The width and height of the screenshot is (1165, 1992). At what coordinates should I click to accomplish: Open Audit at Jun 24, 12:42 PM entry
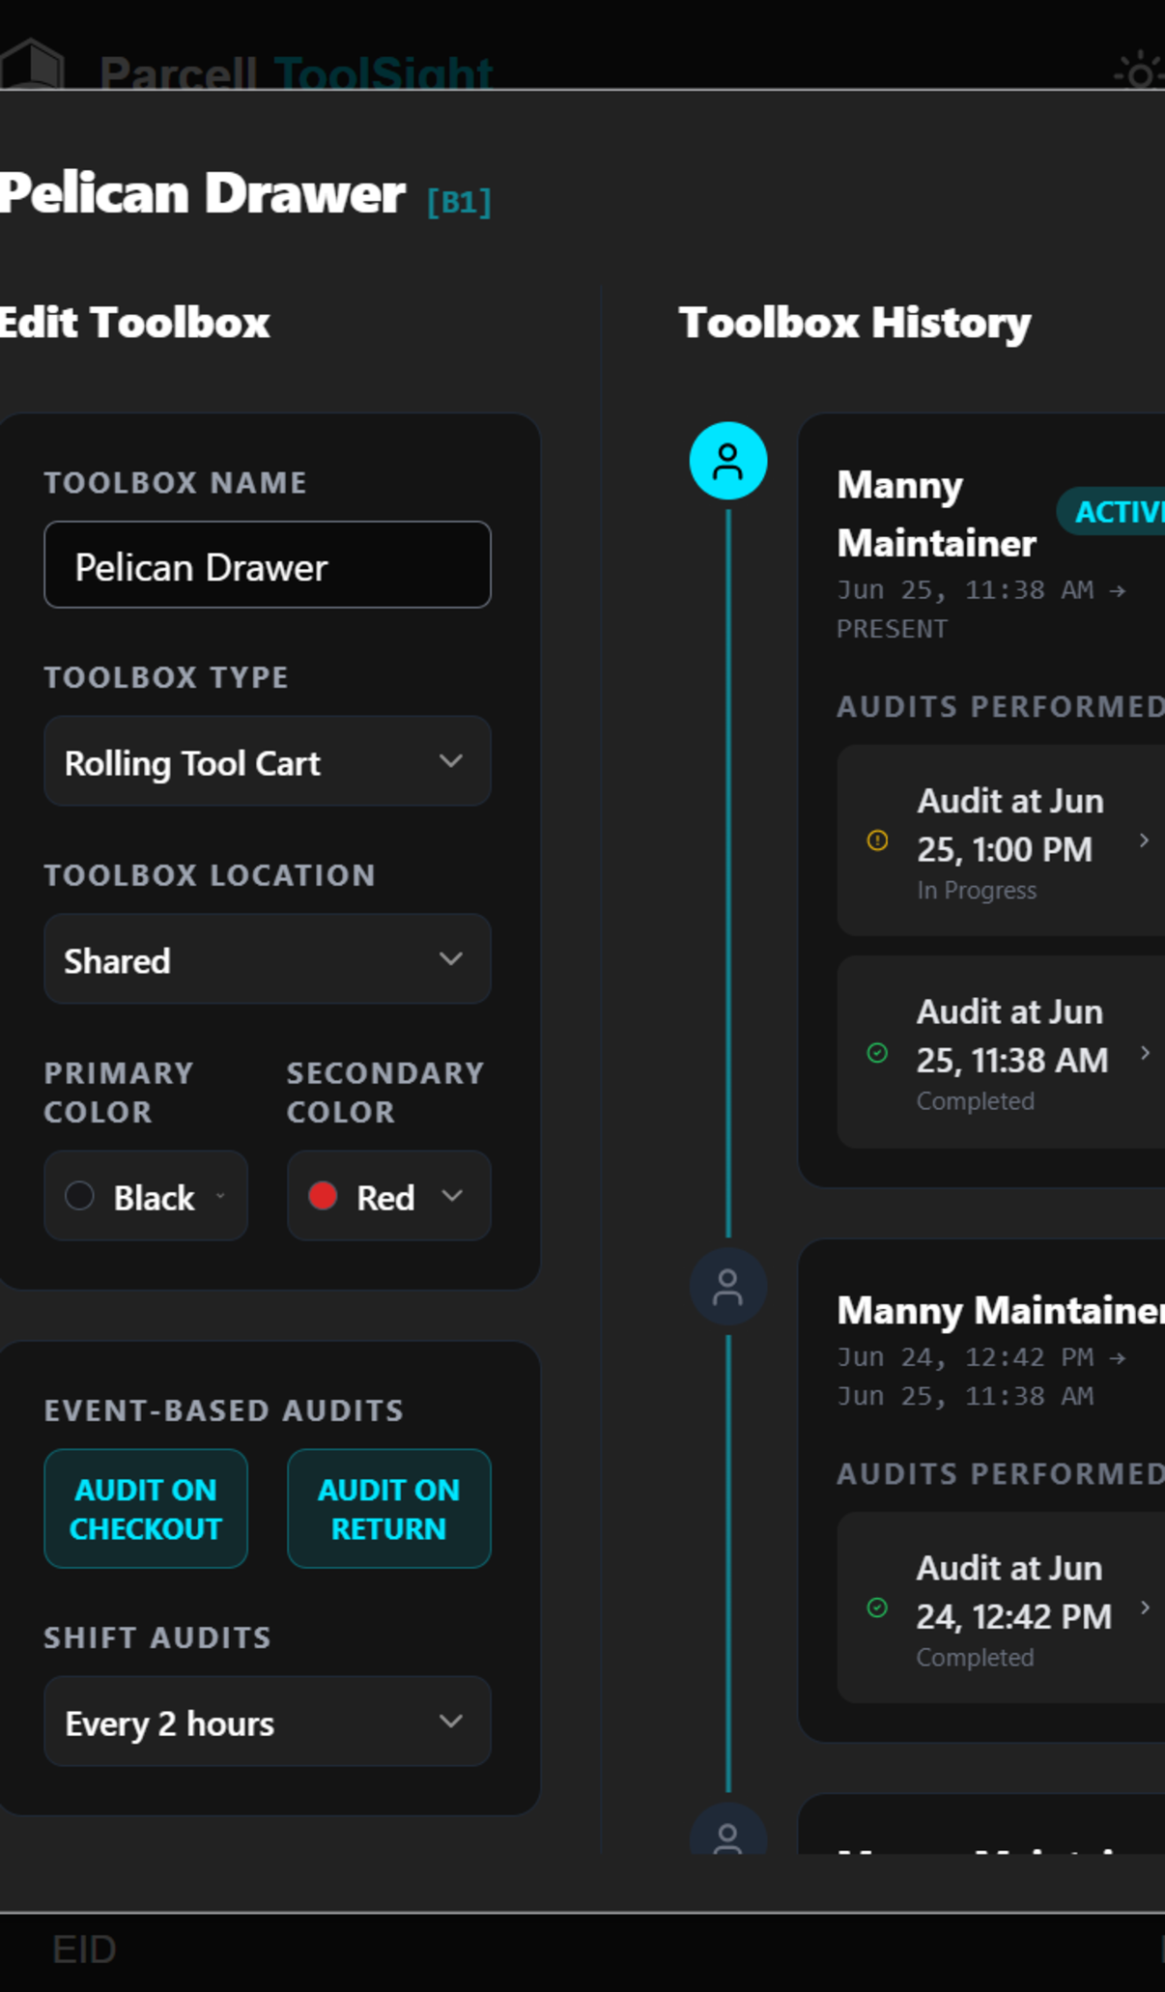1001,1608
